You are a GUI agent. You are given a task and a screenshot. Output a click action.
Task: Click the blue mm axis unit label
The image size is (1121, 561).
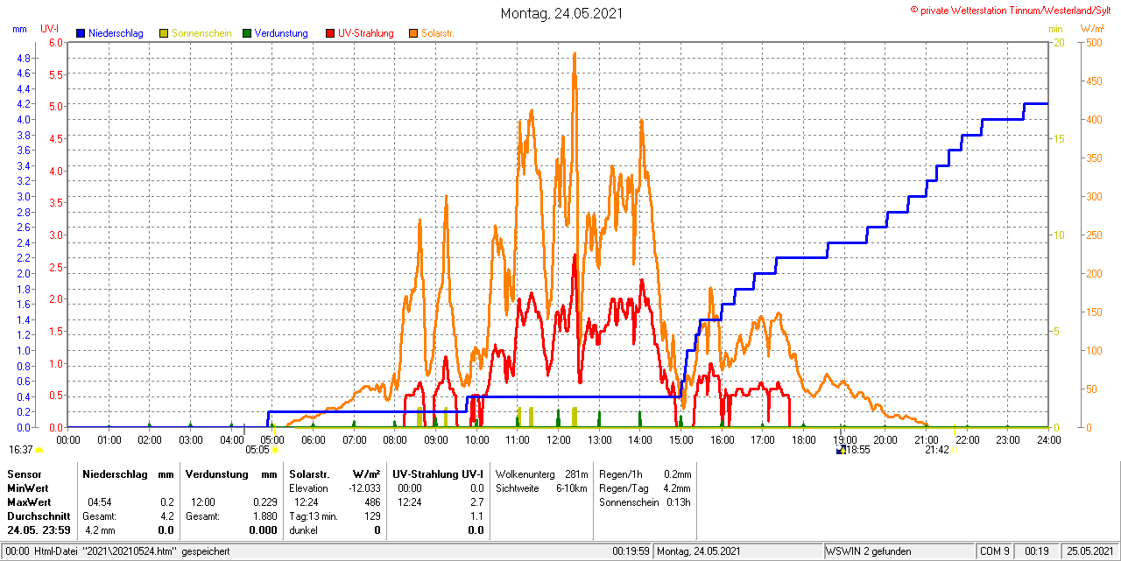(x=20, y=29)
